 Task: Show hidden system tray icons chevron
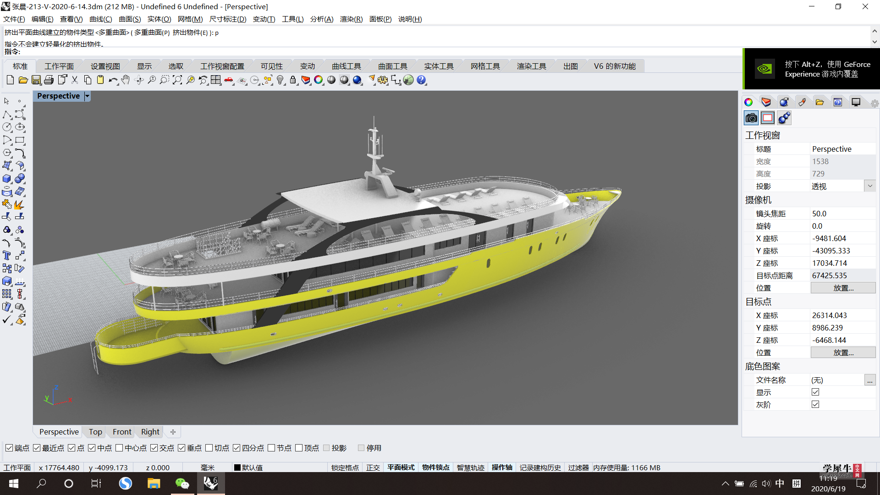tap(725, 484)
